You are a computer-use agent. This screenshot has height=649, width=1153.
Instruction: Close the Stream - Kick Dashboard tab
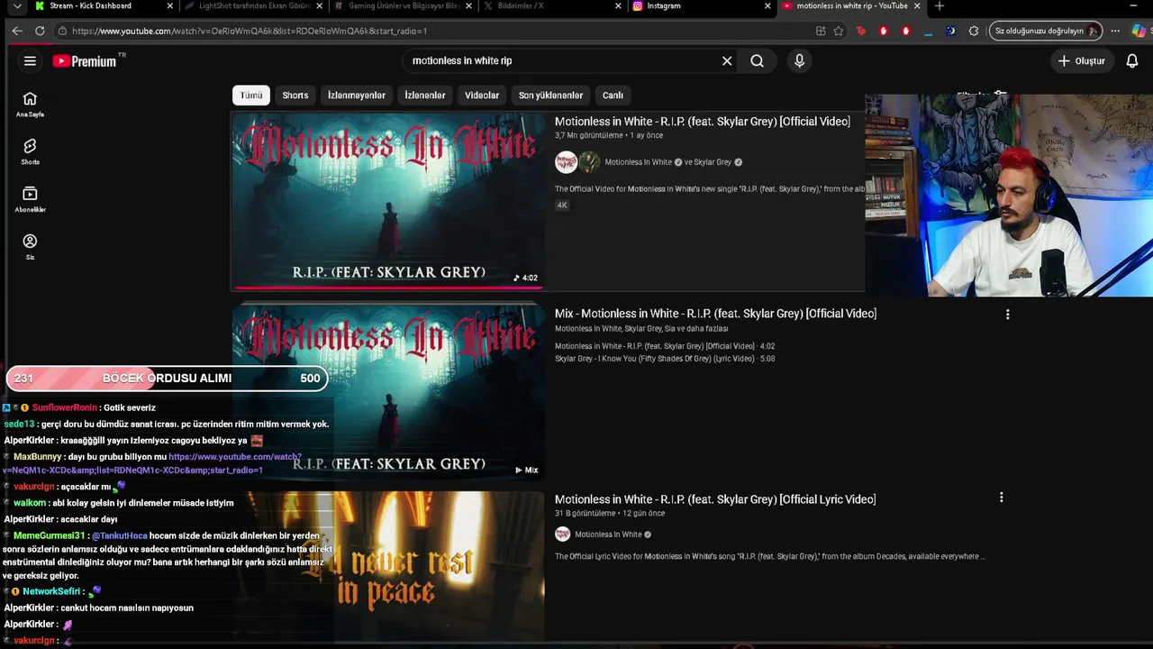coord(170,6)
